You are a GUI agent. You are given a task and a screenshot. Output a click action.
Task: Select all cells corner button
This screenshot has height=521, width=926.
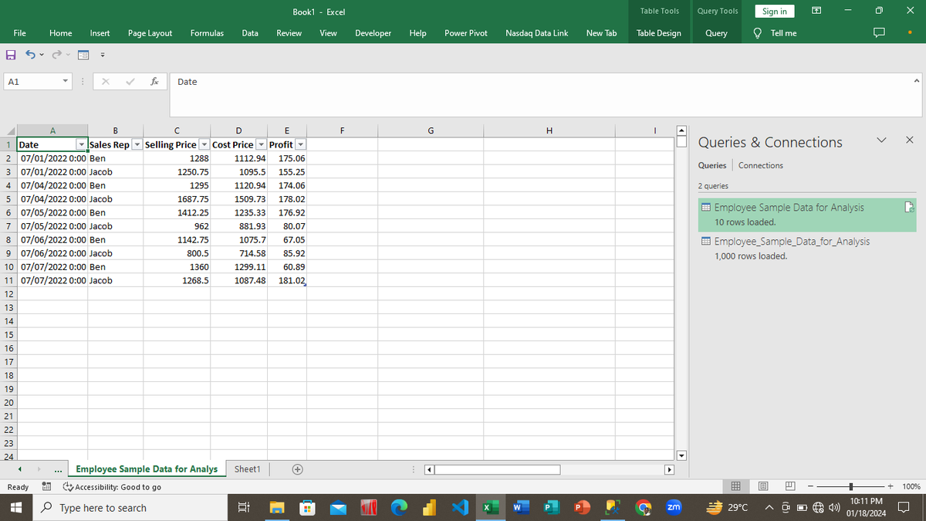point(8,131)
